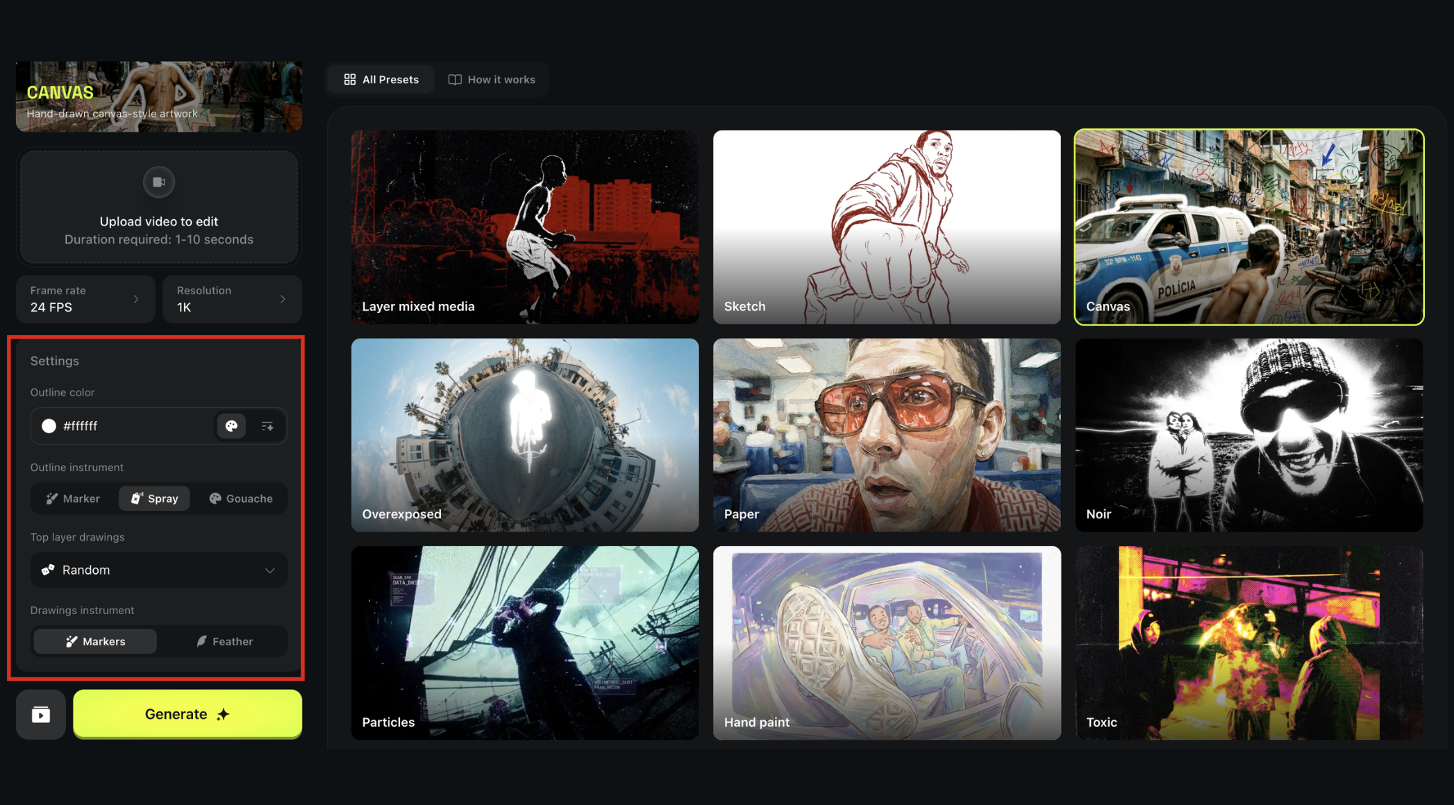This screenshot has width=1454, height=805.
Task: Toggle Gouache as outline instrument
Action: pyautogui.click(x=240, y=498)
